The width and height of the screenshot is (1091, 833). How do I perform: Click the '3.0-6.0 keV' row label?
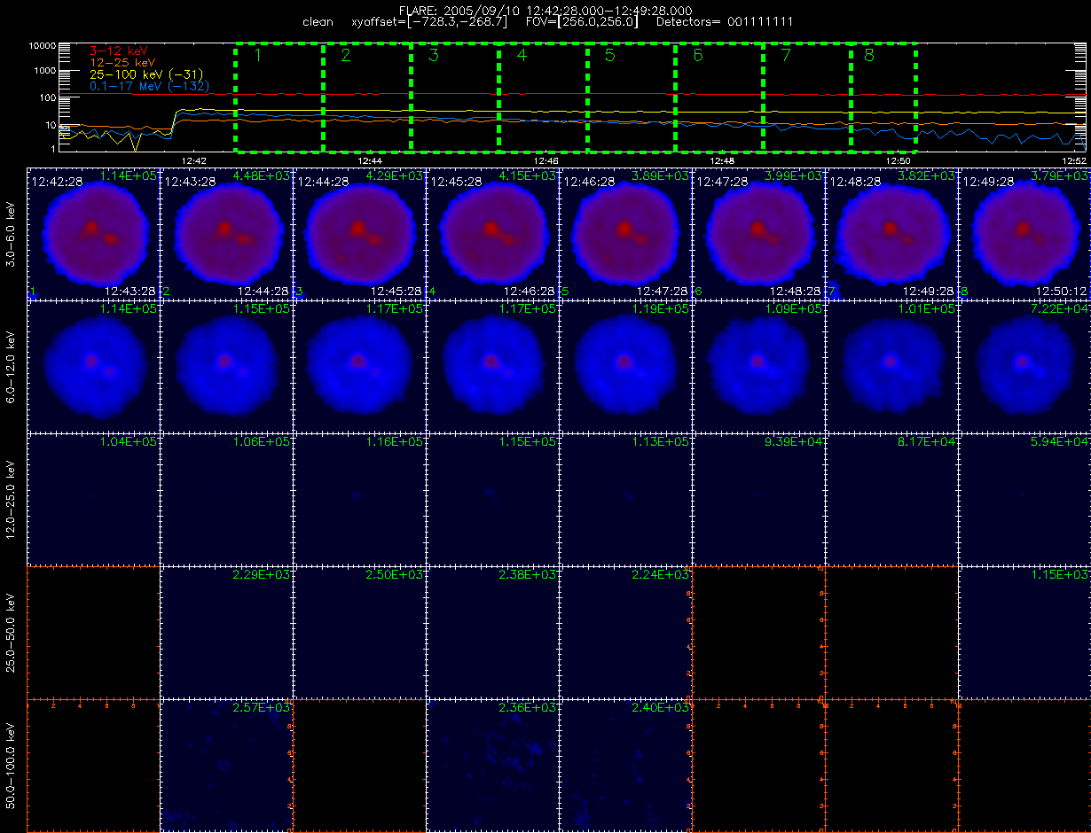click(x=10, y=234)
